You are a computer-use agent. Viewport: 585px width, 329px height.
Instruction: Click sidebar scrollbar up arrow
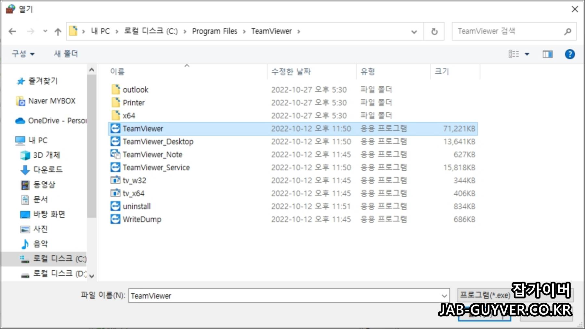[92, 70]
